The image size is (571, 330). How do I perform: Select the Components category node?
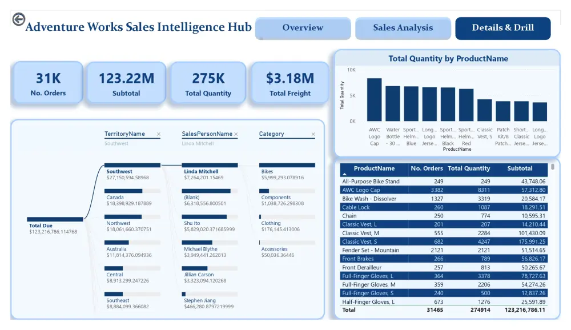click(287, 198)
